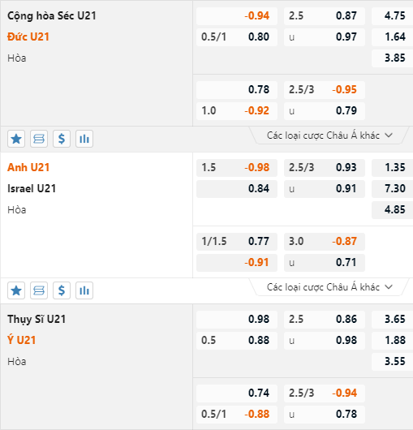Open the Anh U21 team name link

point(28,168)
